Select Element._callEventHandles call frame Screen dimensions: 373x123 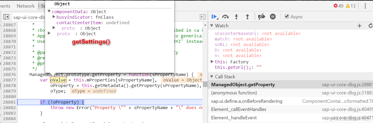[290, 109]
